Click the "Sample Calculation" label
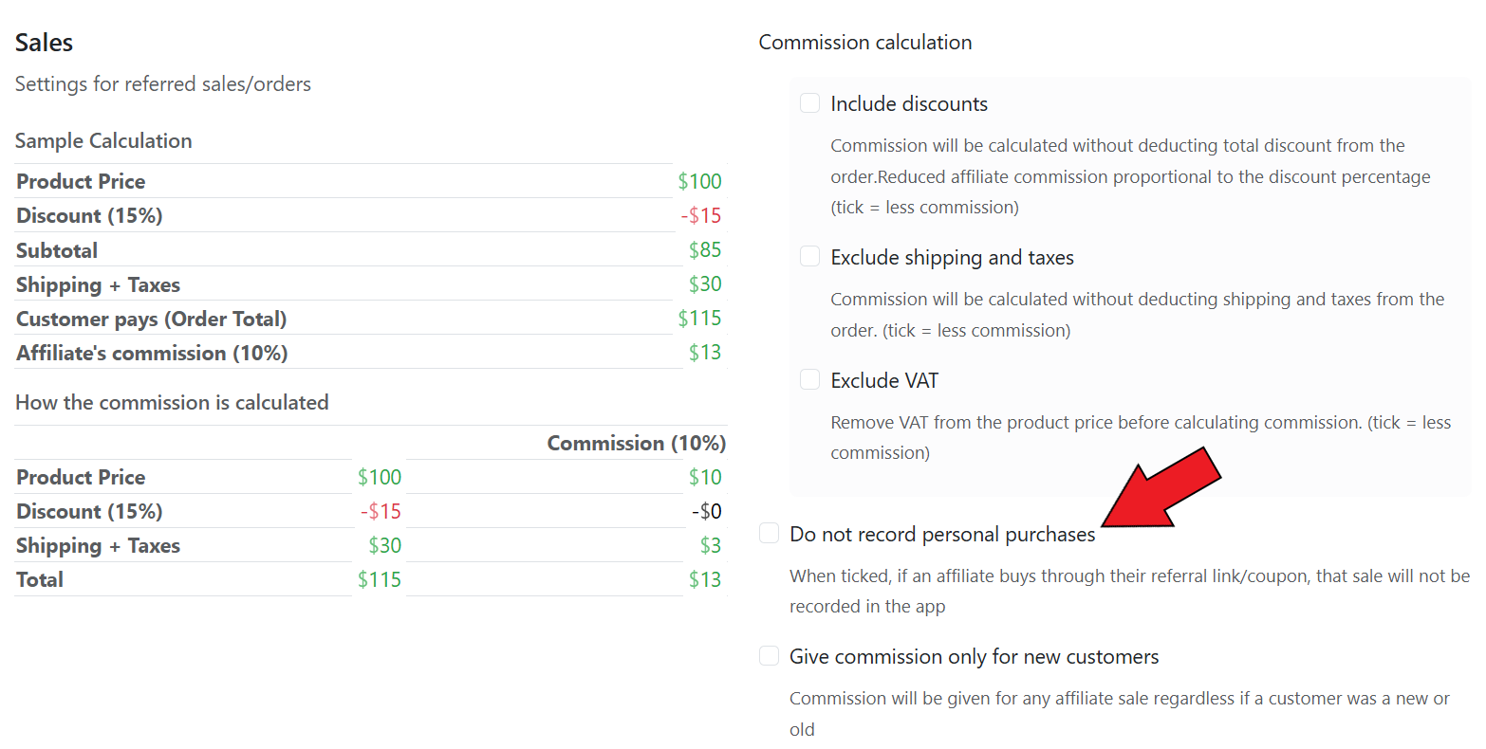Image resolution: width=1486 pixels, height=749 pixels. coord(103,141)
